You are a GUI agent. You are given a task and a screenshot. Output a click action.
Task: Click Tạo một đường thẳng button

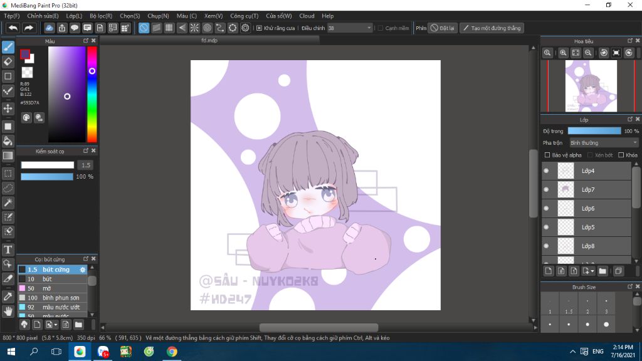click(492, 28)
